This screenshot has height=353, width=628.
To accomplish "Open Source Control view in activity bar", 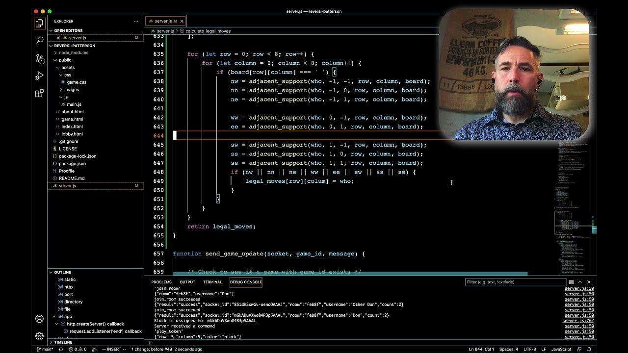I will pos(39,58).
